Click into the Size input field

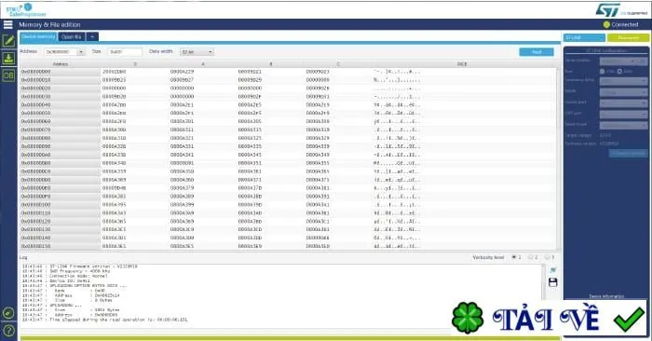125,52
